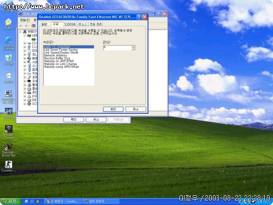Select the IDE controller icon in the device tree
Viewport: 273px width, 205px height.
coord(29,100)
